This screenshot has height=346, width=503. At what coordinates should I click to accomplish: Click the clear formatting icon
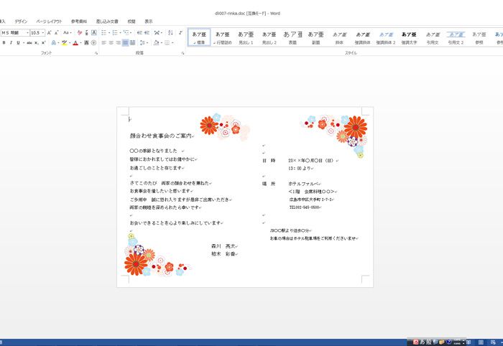point(78,33)
